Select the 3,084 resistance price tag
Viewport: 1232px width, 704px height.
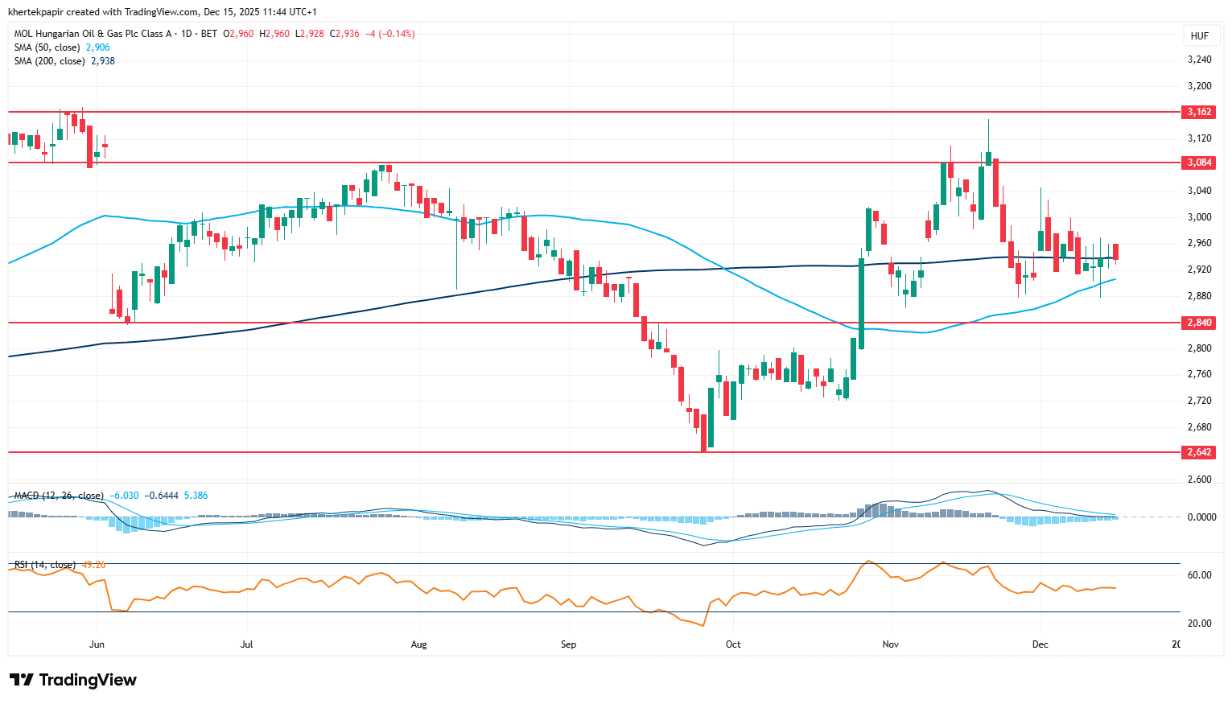(1199, 163)
